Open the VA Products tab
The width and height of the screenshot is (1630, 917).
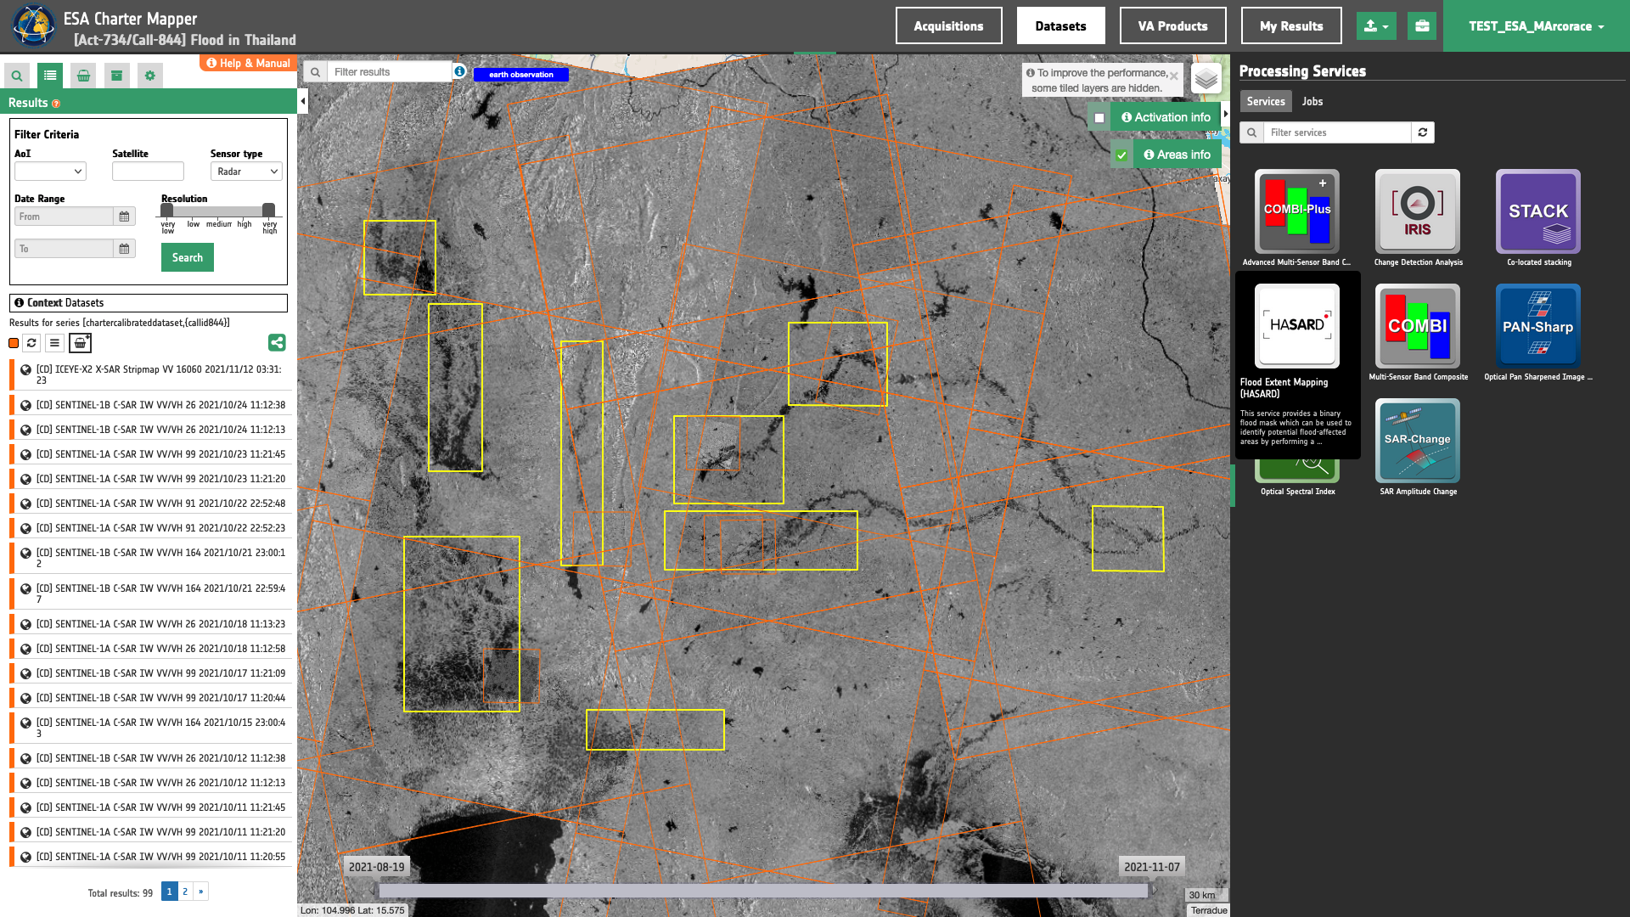1172,26
